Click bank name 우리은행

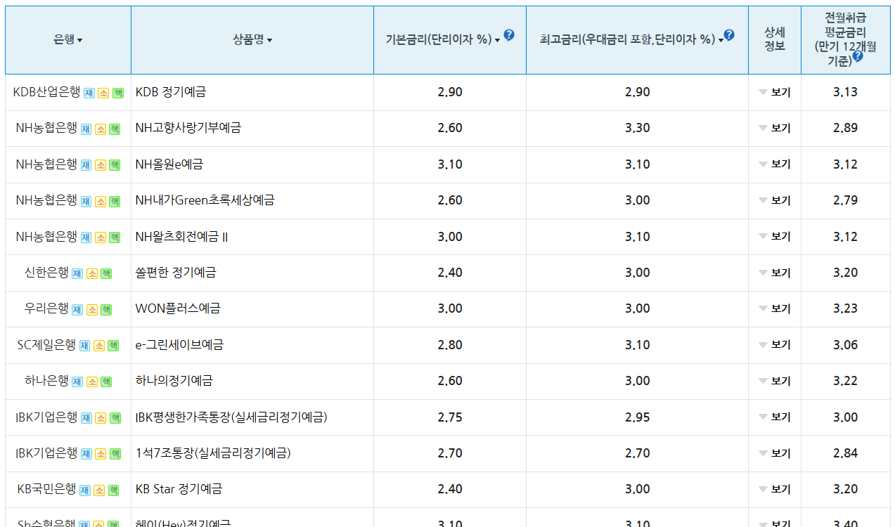(x=46, y=308)
